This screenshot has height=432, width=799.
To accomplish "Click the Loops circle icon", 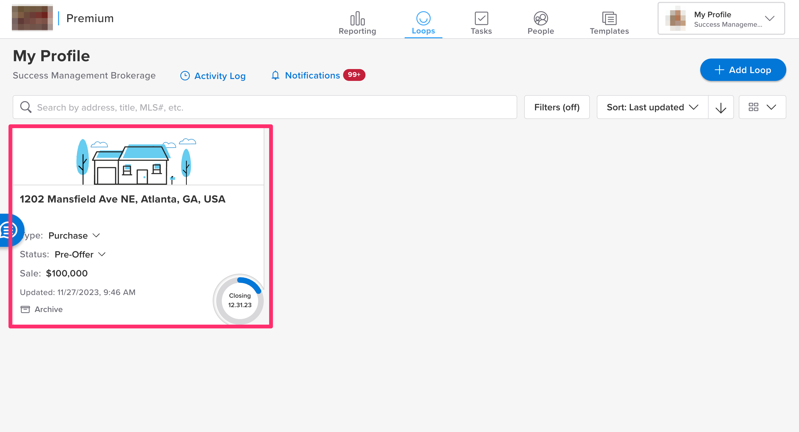I will pos(423,19).
